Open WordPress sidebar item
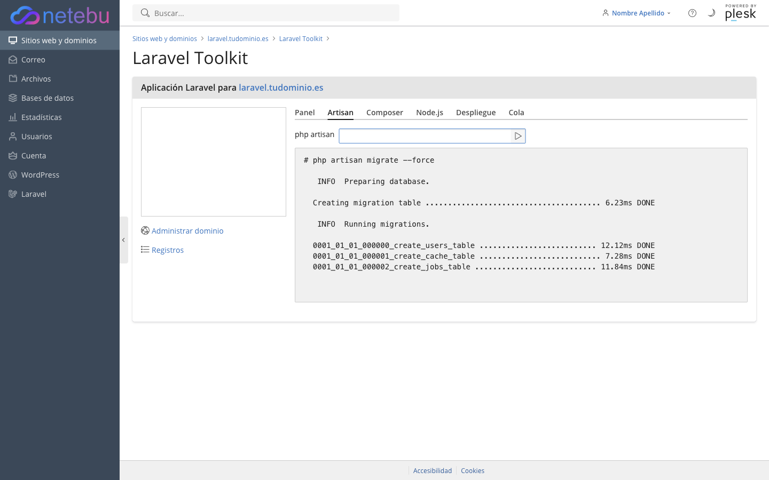 click(x=60, y=175)
